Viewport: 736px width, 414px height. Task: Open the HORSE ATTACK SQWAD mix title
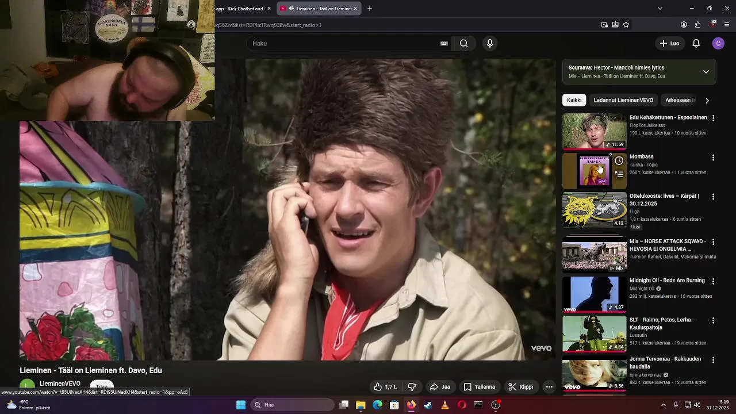pyautogui.click(x=668, y=245)
